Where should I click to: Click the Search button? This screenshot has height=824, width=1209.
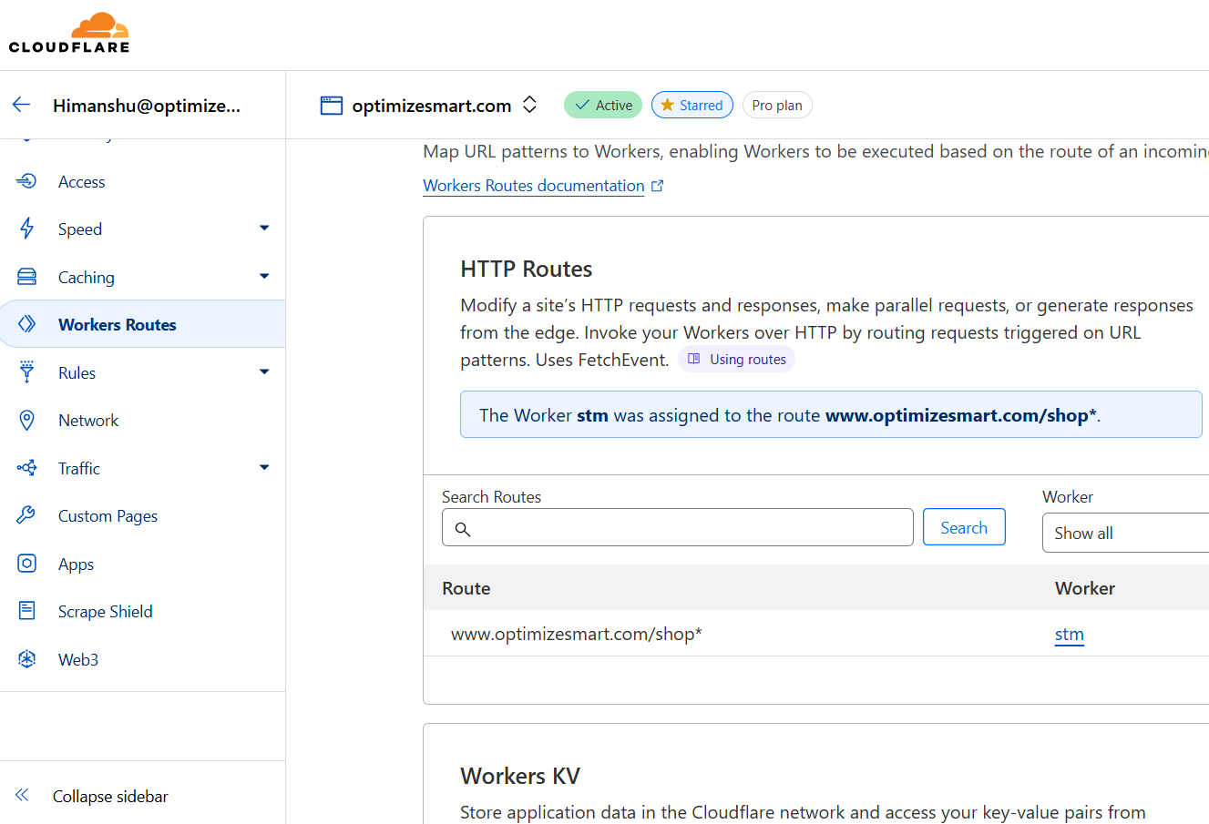coord(964,527)
